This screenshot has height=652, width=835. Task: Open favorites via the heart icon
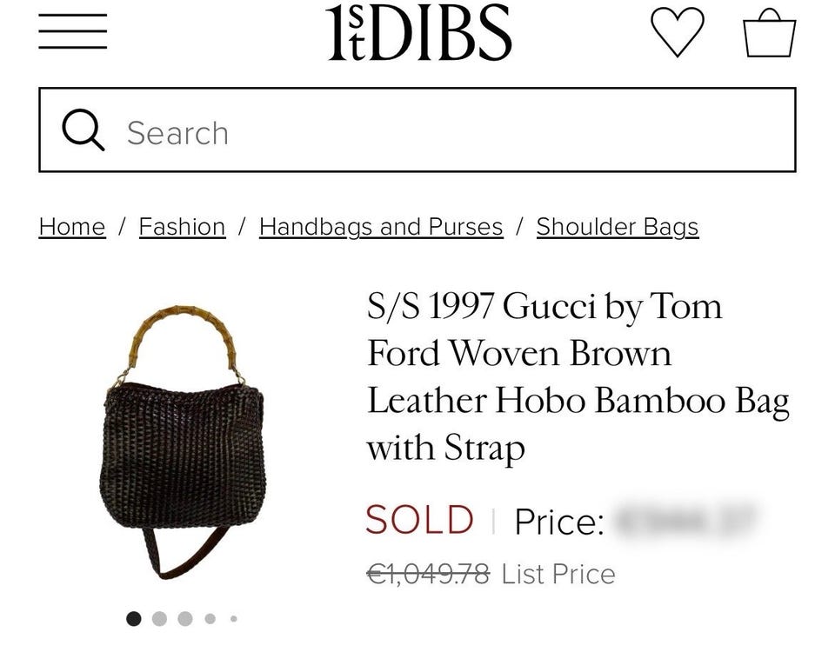(678, 31)
